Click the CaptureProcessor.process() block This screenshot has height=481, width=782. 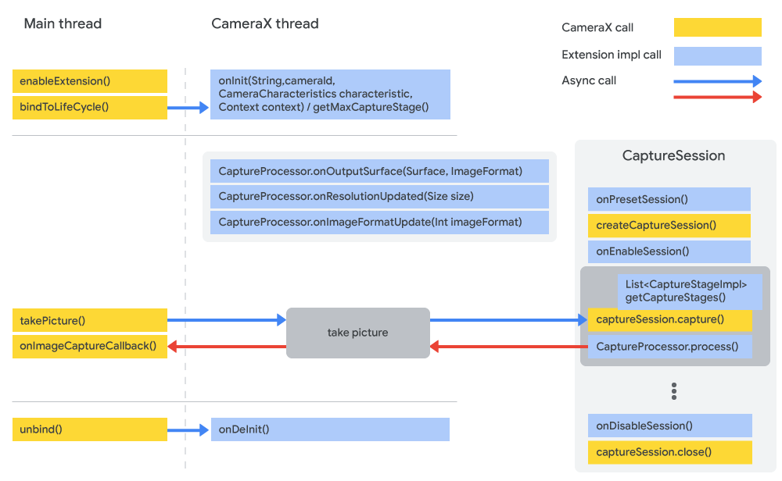point(669,346)
